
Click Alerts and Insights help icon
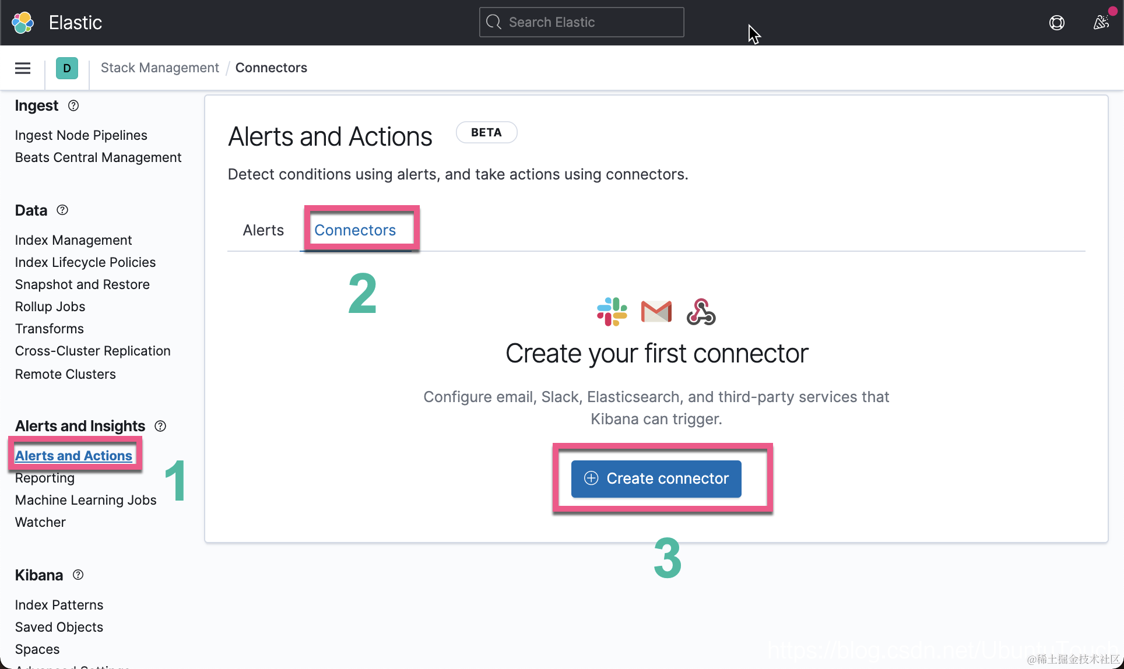(x=160, y=426)
